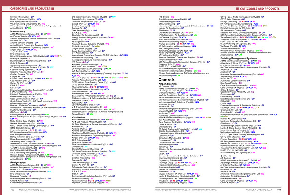Select the Colcab (Pty) Ltd entry
290x195 pixels.
coord(86,24)
